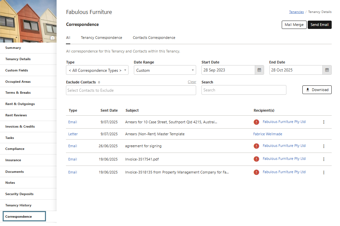Click red warning icon on Arrears email row
The width and height of the screenshot is (340, 226).
[x=256, y=122]
